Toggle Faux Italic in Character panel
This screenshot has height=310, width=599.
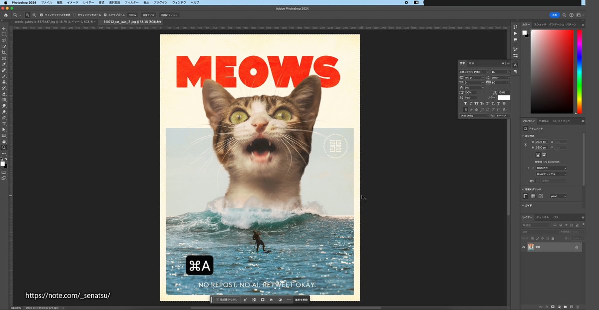[471, 103]
